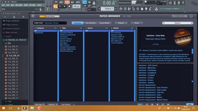Click the plus button beside Pattern 1
Viewport: 198px width, 111px height.
[x=115, y=9]
